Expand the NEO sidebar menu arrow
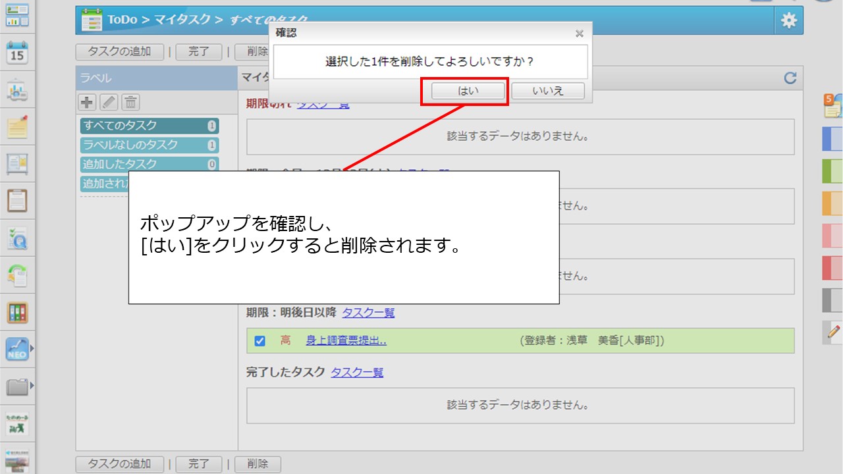 pyautogui.click(x=32, y=348)
